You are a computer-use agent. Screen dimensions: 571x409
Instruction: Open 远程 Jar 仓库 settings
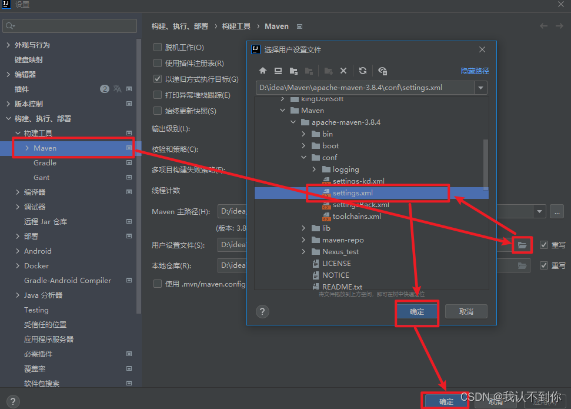[x=45, y=222]
